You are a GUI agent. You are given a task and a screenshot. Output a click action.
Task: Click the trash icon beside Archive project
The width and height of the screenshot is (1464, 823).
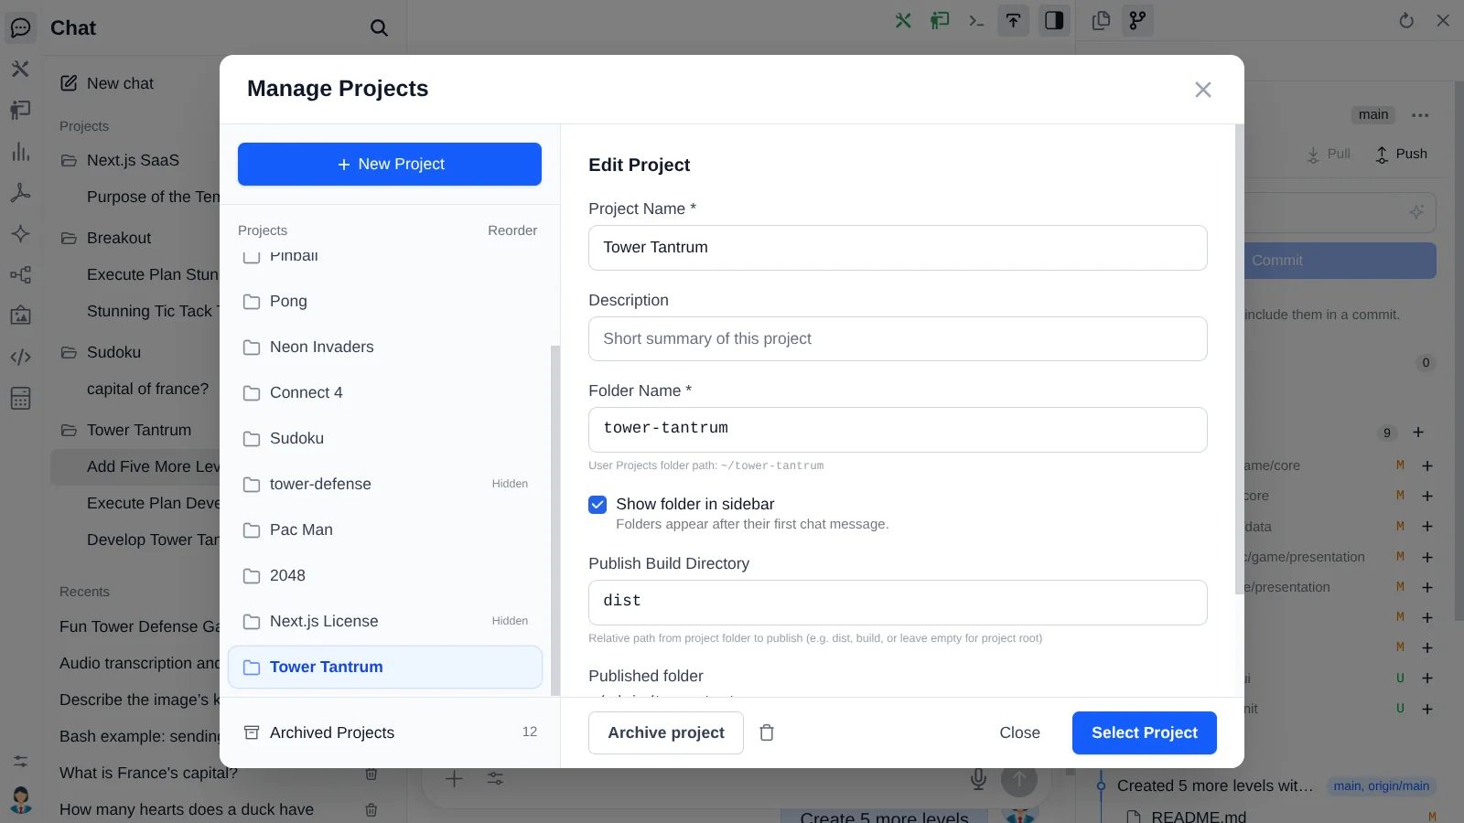point(767,732)
